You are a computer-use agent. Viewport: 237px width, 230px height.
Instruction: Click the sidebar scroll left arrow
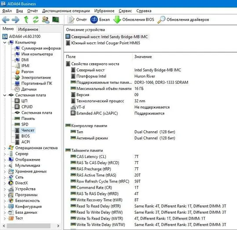[4, 226]
